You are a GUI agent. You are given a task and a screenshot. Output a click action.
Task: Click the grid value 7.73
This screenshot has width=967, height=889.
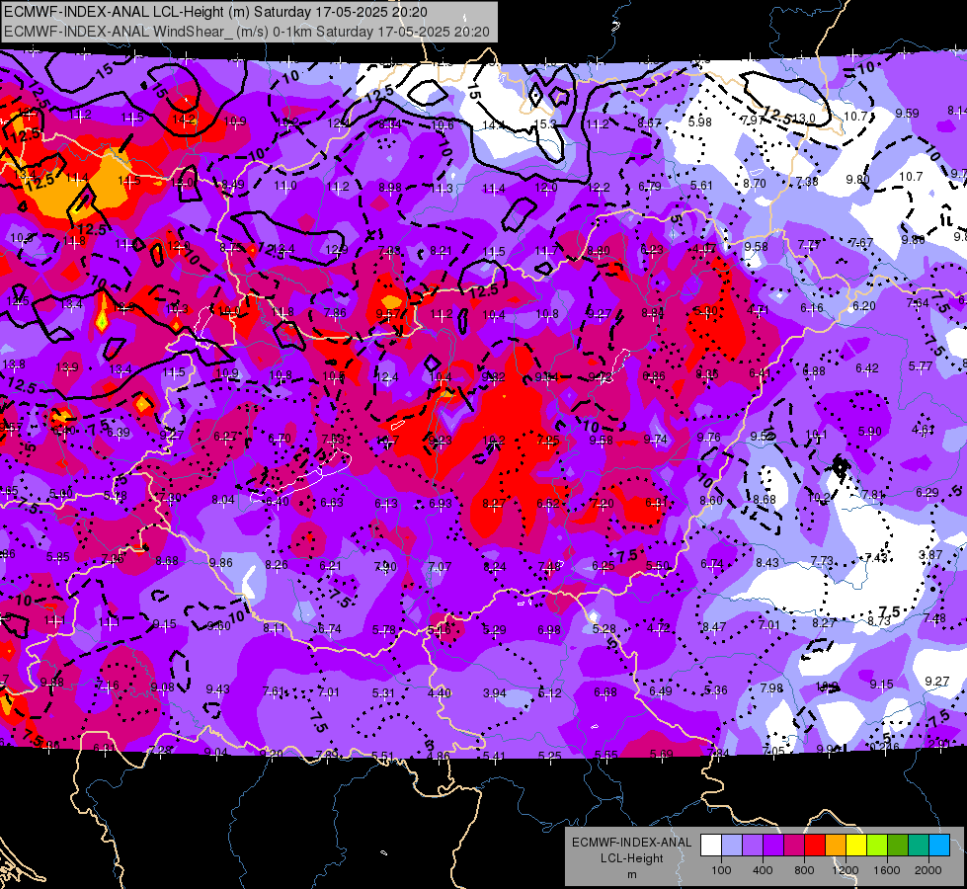click(822, 560)
